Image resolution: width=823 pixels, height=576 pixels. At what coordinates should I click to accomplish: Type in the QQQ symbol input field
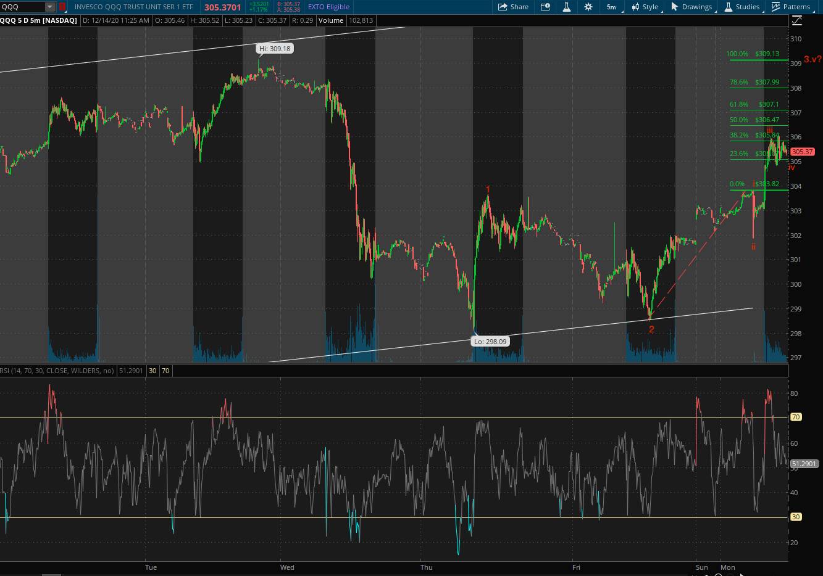(x=22, y=7)
